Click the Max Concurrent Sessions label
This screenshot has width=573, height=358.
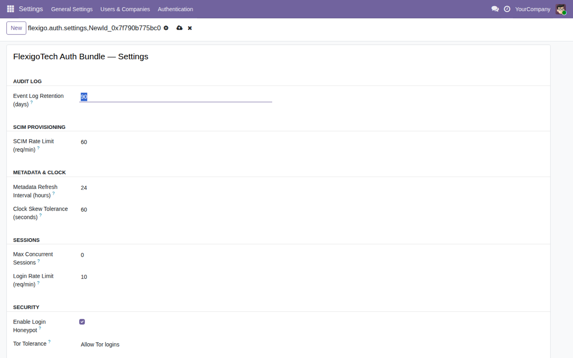[33, 258]
